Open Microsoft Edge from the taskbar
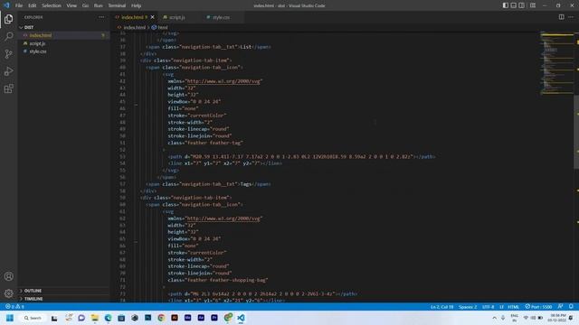The image size is (579, 325). tap(109, 318)
